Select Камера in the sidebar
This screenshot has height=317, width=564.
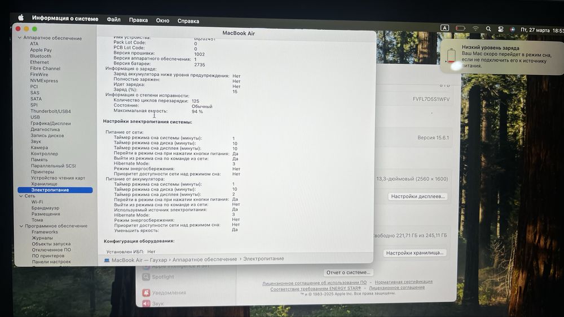coord(39,148)
